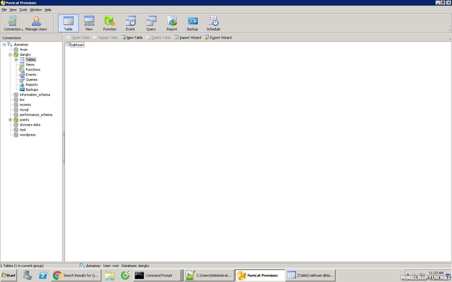This screenshot has width=452, height=282.
Task: Select the taikhoan table in the object list
Action: tap(75, 45)
